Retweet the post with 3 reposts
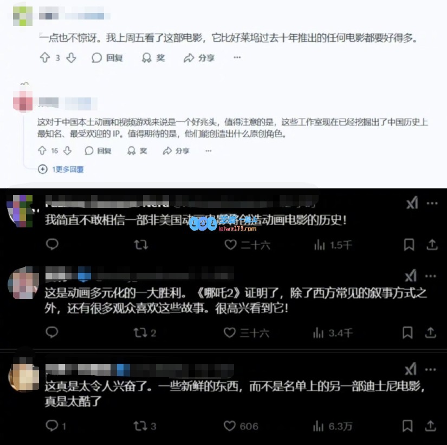447x445 pixels. point(140,426)
